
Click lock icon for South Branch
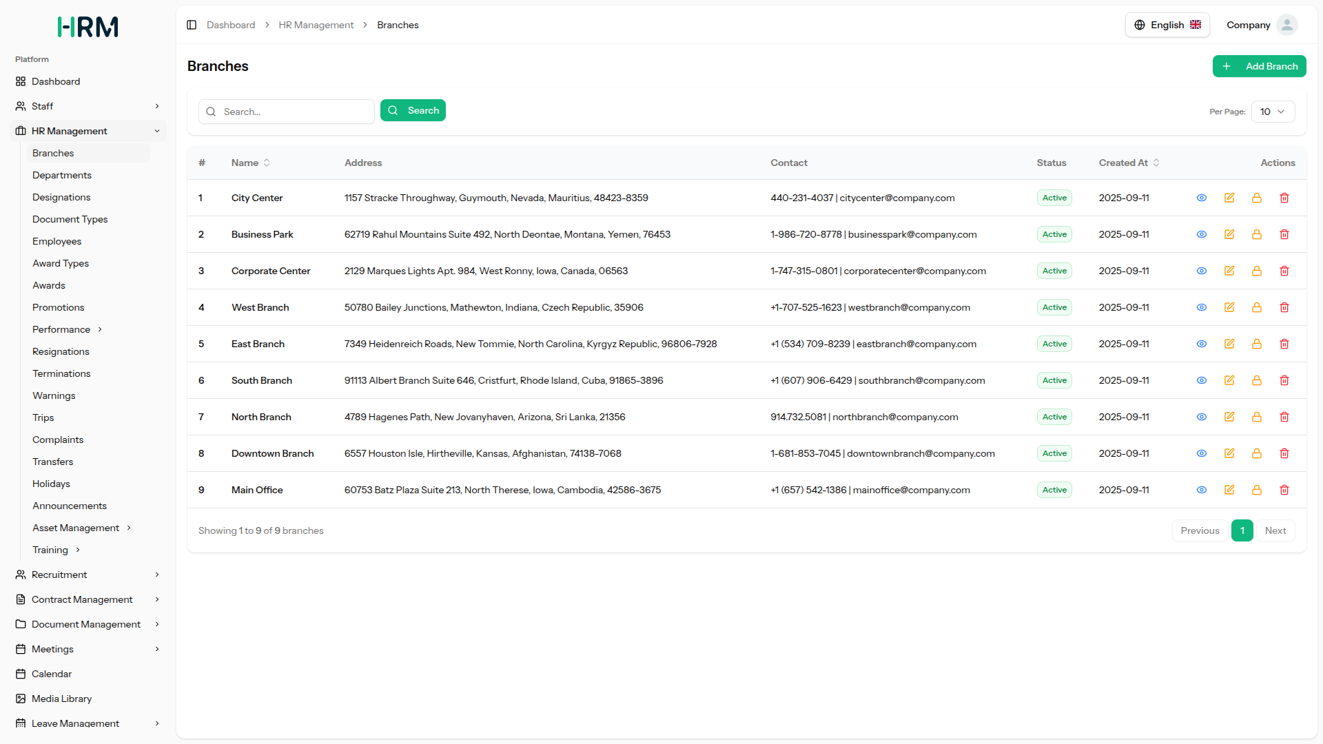(x=1256, y=380)
